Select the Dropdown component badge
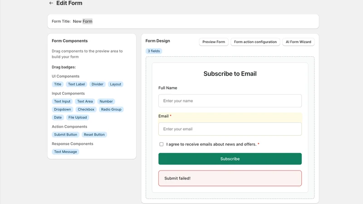 pyautogui.click(x=63, y=109)
